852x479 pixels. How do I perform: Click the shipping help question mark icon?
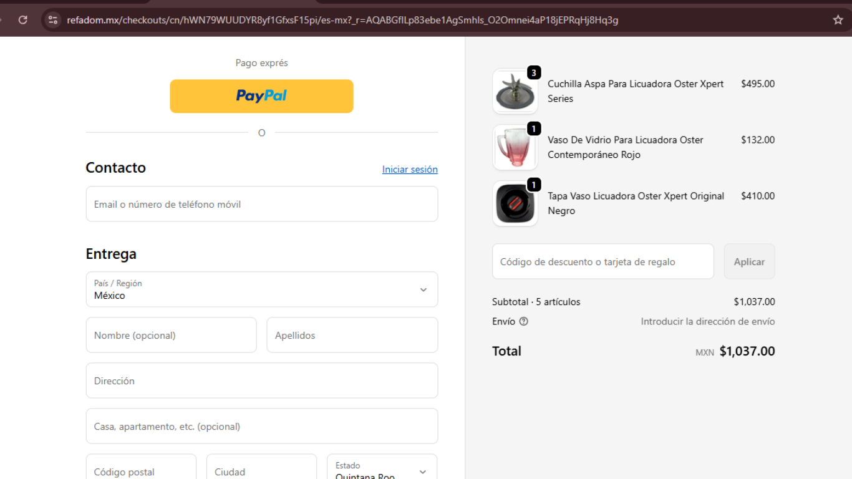click(523, 322)
